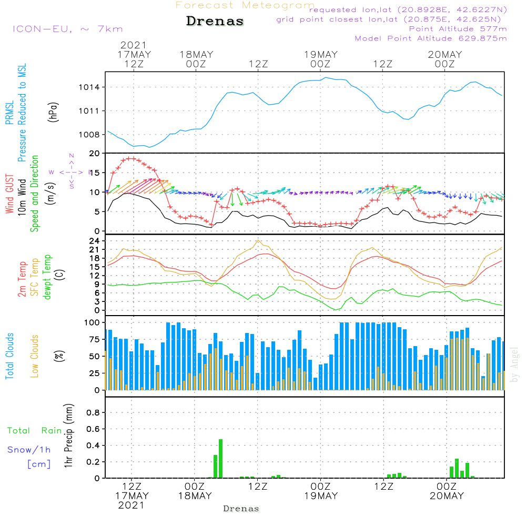Click the orange 'SFC Temp' label
Screen dimensions: 526x526
tap(35, 277)
